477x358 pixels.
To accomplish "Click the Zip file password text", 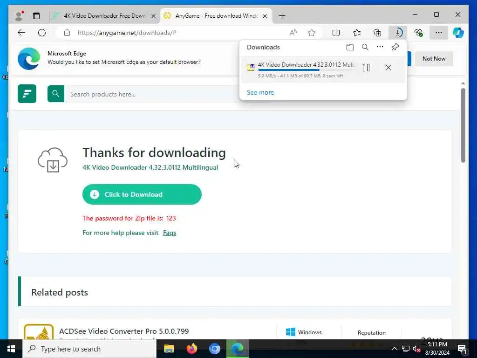I will tap(129, 218).
